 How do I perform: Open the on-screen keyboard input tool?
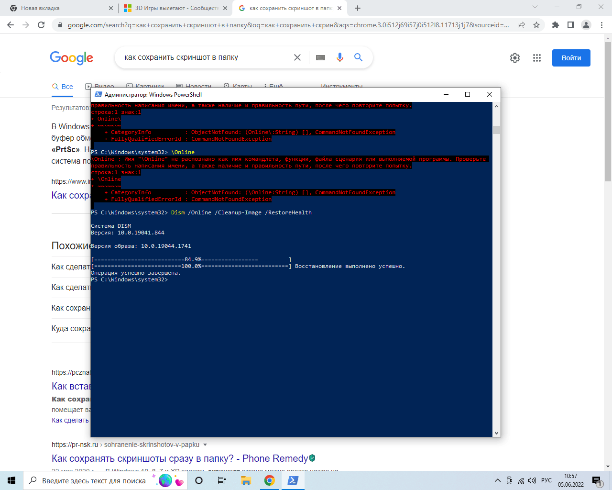[321, 57]
